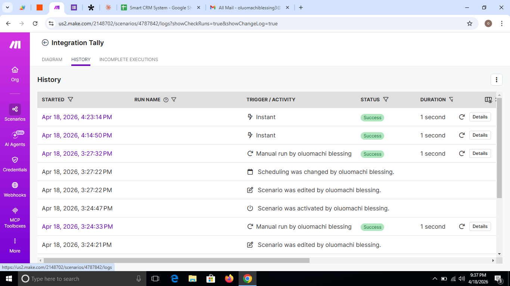Open Webhooks from the sidebar
The height and width of the screenshot is (286, 510).
15,189
